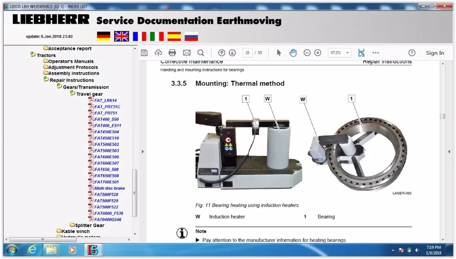Click the Save document icon
456x259 pixels.
(144, 52)
